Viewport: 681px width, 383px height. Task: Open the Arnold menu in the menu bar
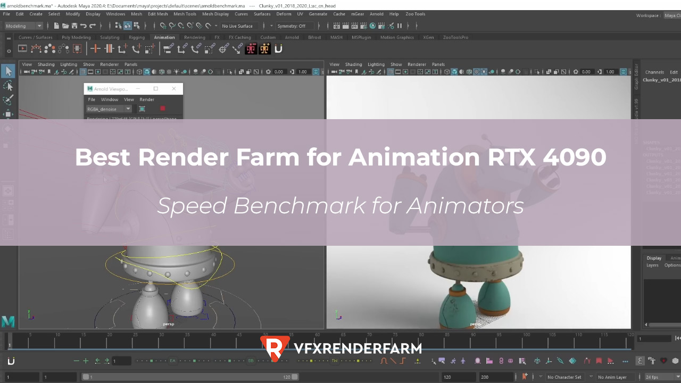tap(377, 14)
